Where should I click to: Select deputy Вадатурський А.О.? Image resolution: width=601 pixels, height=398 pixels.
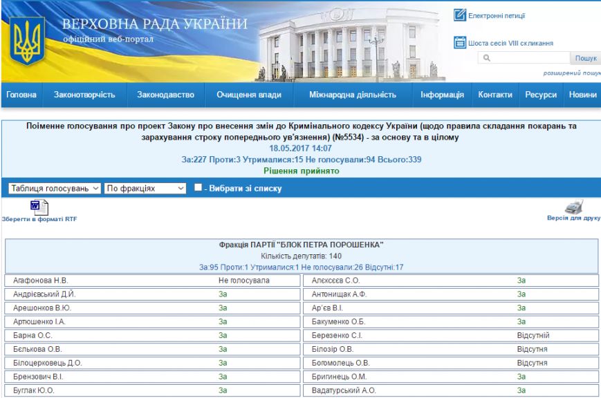344,390
